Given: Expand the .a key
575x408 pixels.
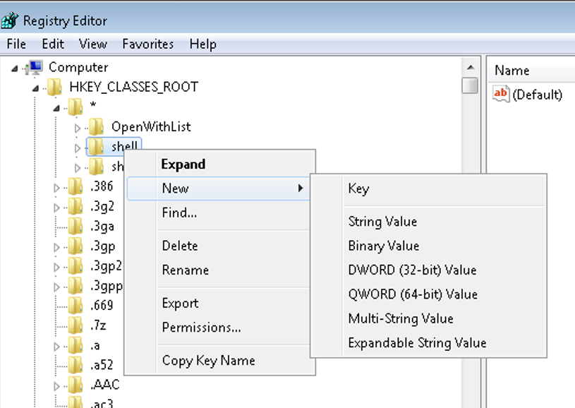Looking at the screenshot, I should click(x=56, y=347).
